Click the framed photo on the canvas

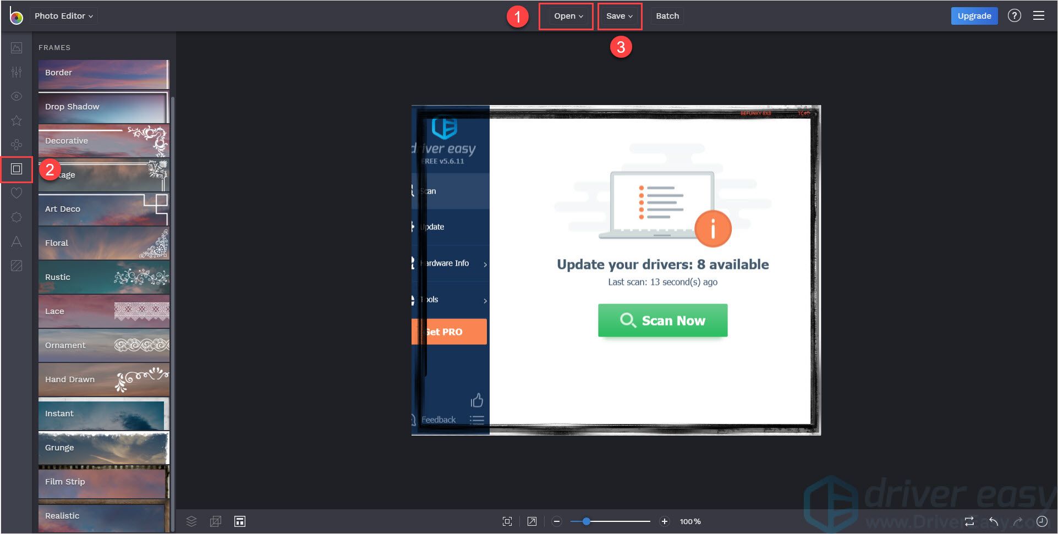[x=616, y=270]
